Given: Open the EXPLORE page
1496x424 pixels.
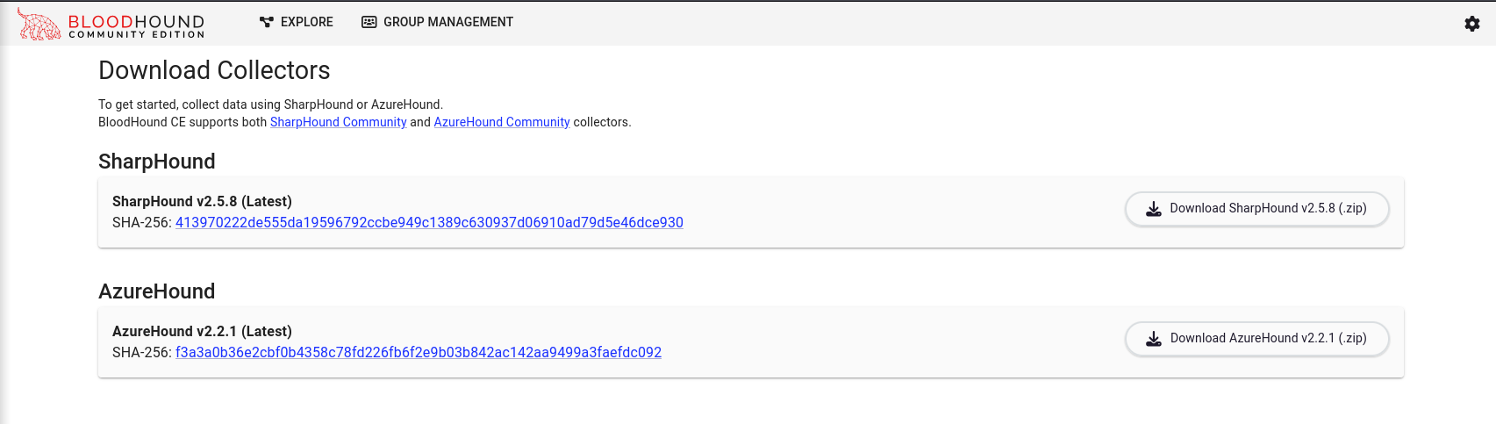Looking at the screenshot, I should pyautogui.click(x=306, y=22).
